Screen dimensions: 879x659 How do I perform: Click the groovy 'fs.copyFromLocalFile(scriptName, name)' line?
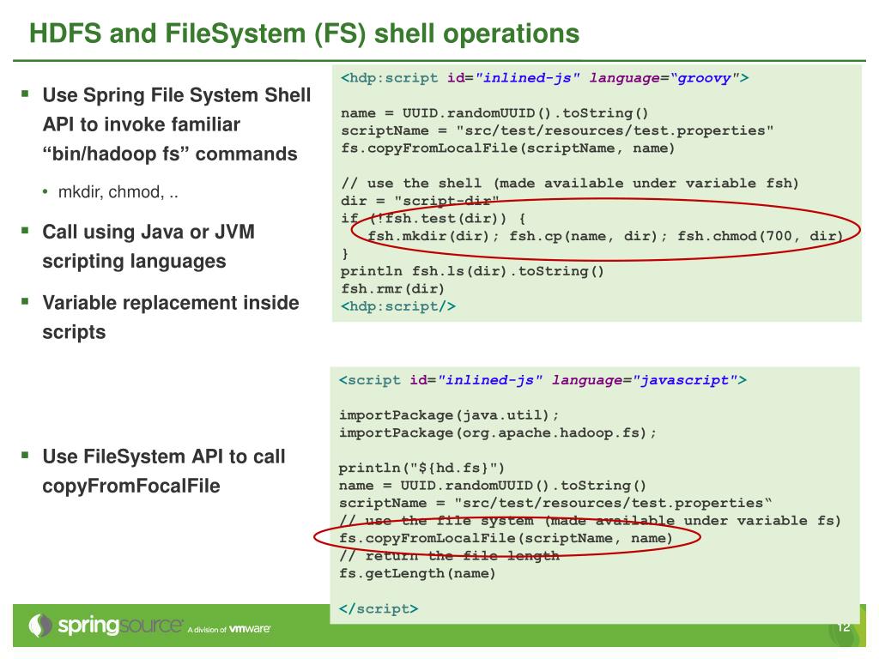pyautogui.click(x=507, y=148)
